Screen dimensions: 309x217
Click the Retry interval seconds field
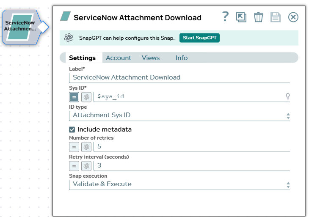[192, 166]
